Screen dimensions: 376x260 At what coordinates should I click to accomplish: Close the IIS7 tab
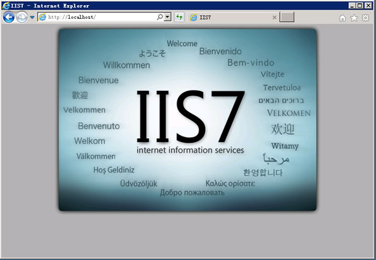coord(275,17)
